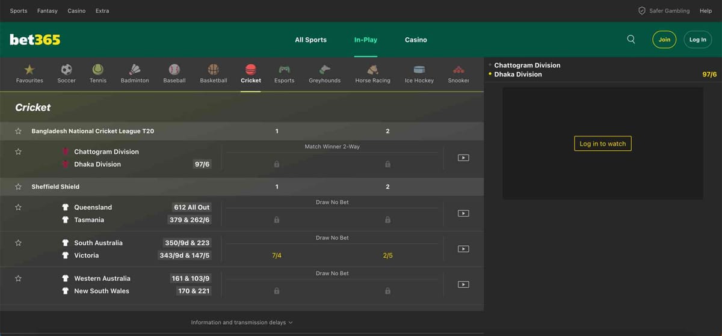722x336 pixels.
Task: Click the 343/9d & 147/5 score
Action: [184, 255]
